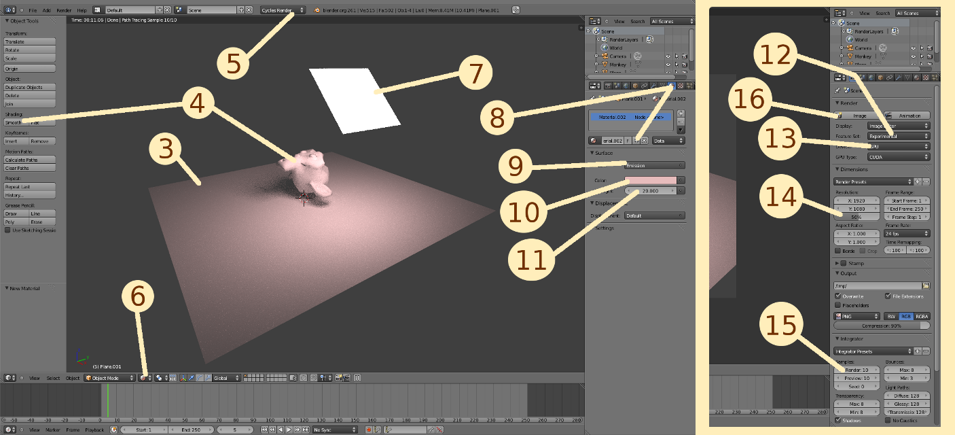Click the Compression 90% slider

coord(882,326)
